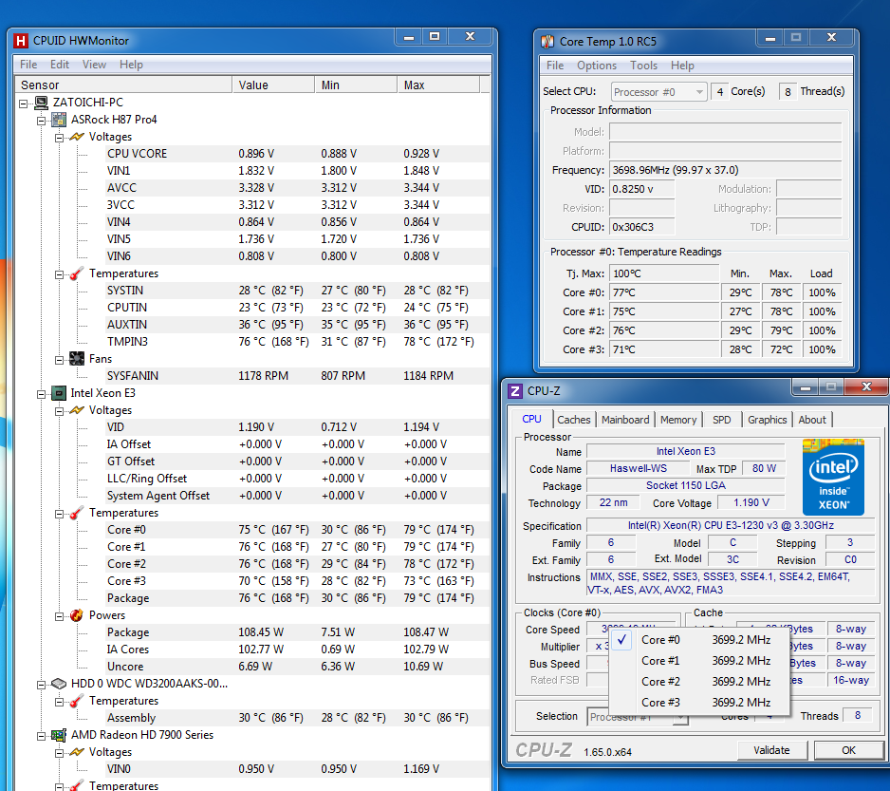Click the Validate button in CPU-Z
This screenshot has width=890, height=791.
(x=771, y=750)
